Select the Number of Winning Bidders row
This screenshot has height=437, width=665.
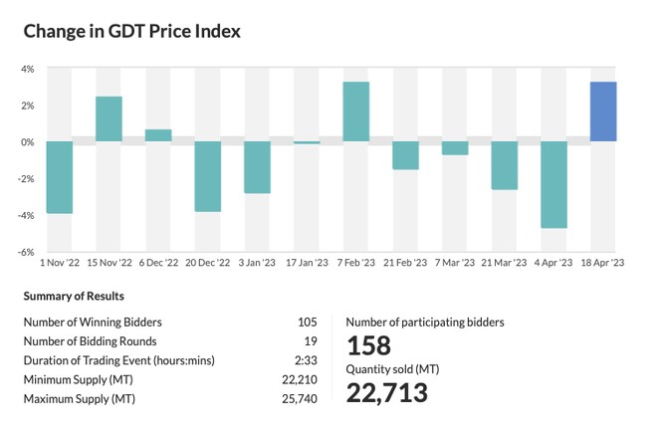(x=170, y=322)
